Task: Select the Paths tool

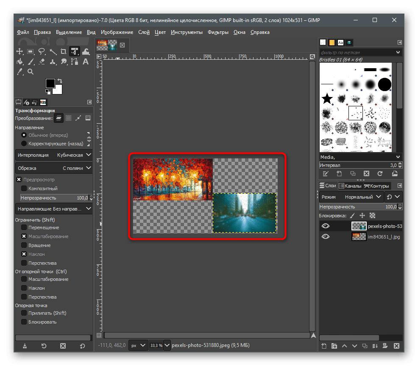Action: [75, 62]
